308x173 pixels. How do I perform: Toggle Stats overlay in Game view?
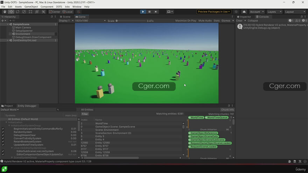[x=216, y=21]
